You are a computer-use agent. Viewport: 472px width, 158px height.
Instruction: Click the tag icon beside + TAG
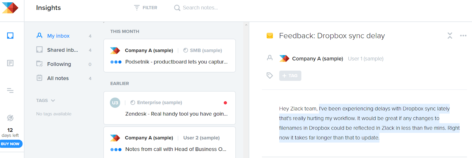pyautogui.click(x=270, y=75)
